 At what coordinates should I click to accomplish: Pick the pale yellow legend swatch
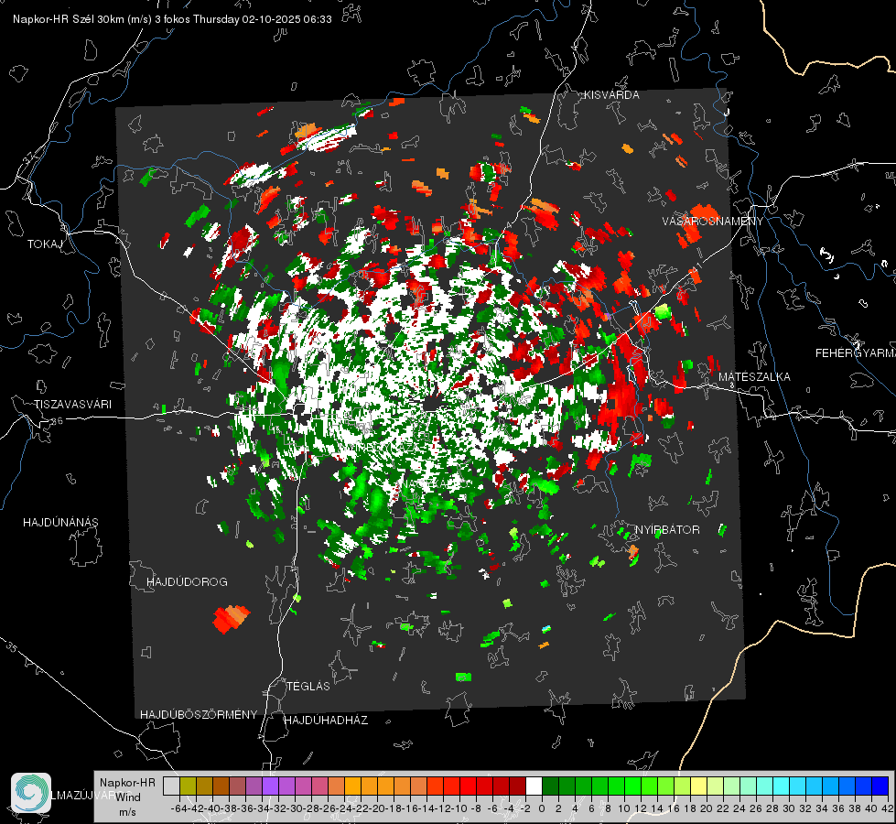(x=699, y=786)
